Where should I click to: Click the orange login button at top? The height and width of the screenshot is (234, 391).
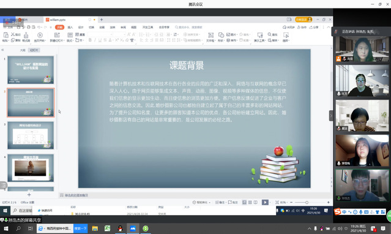pyautogui.click(x=303, y=20)
